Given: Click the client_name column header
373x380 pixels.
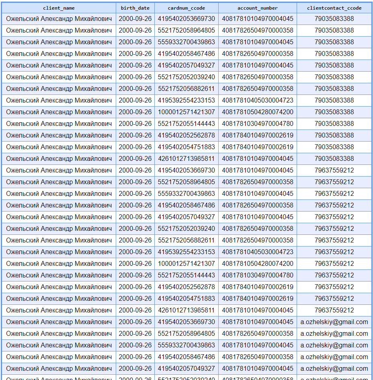Looking at the screenshot, I should [x=59, y=8].
